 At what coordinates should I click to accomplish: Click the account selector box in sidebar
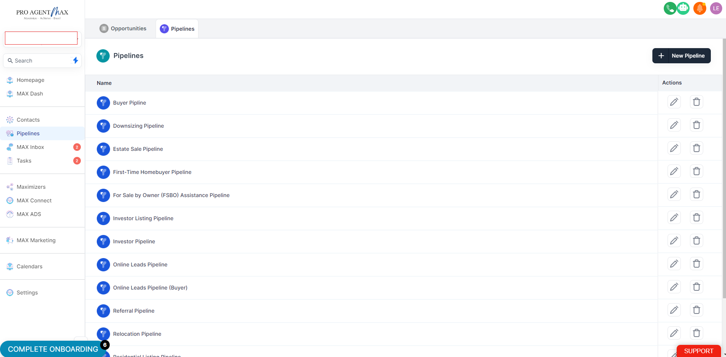41,38
